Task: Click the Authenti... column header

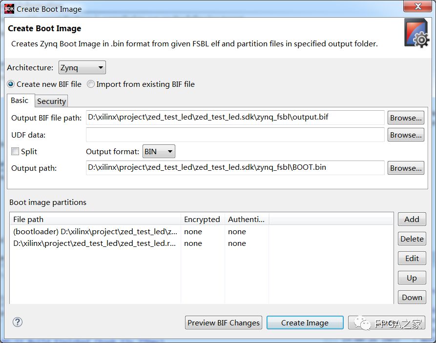Action: pos(247,219)
